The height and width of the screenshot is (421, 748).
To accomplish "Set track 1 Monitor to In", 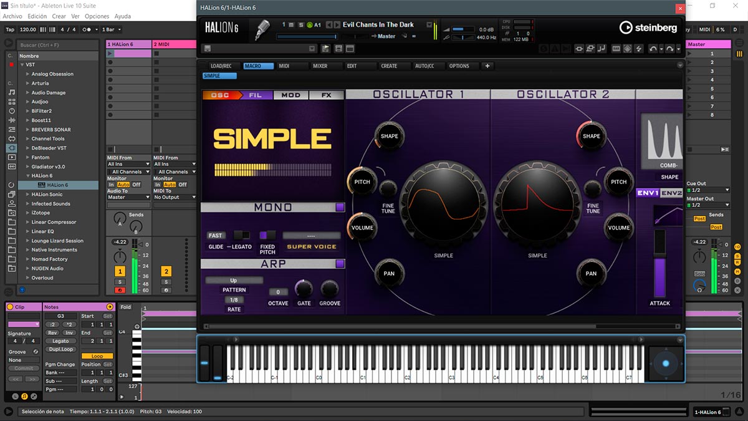I will [x=112, y=185].
